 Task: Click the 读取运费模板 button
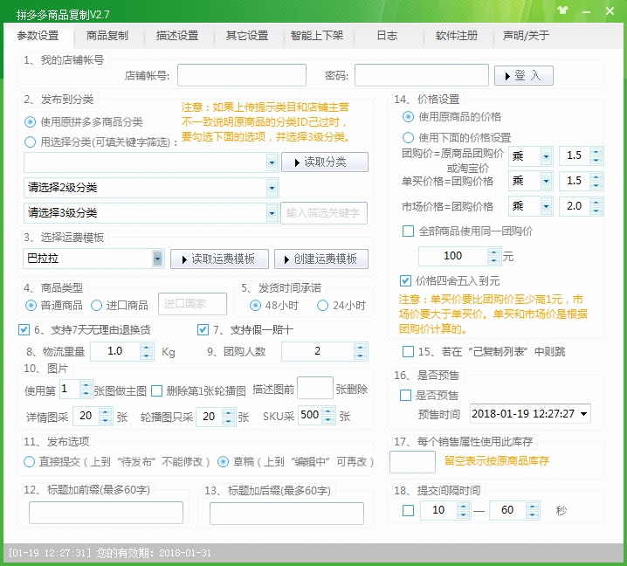click(218, 259)
